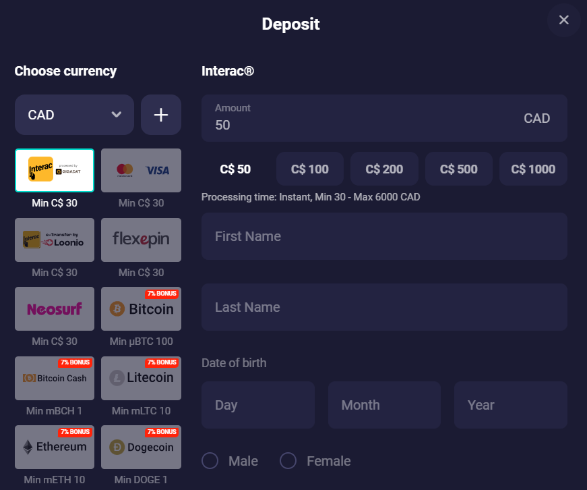
Task: Select the Neosurf payment method
Action: point(55,309)
